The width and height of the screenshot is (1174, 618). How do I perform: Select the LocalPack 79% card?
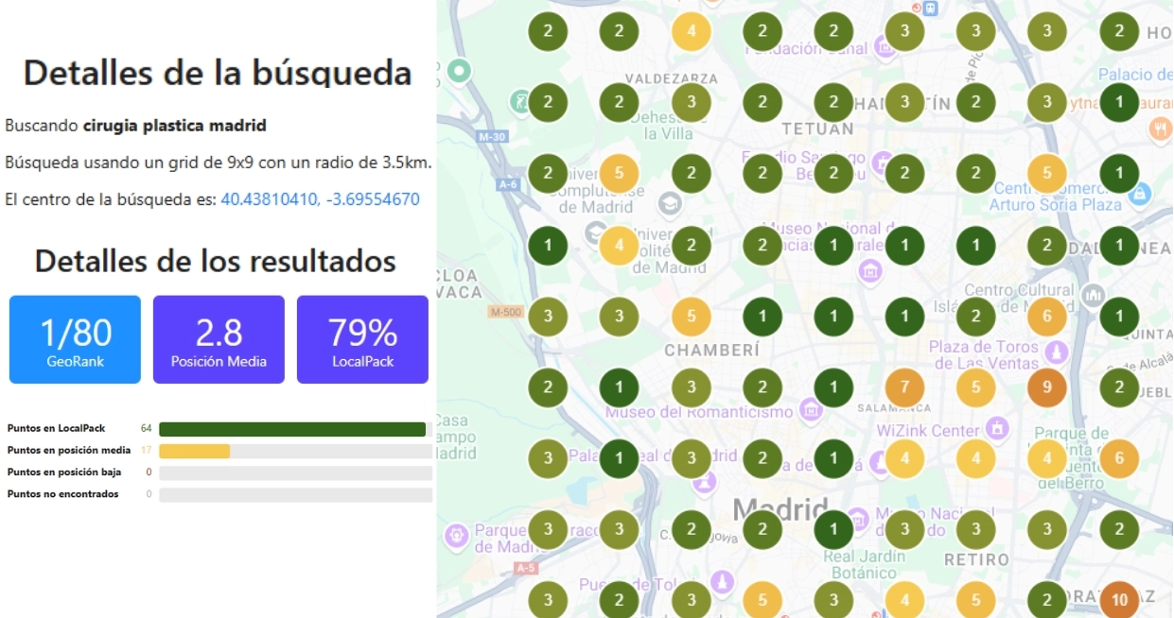click(x=362, y=339)
